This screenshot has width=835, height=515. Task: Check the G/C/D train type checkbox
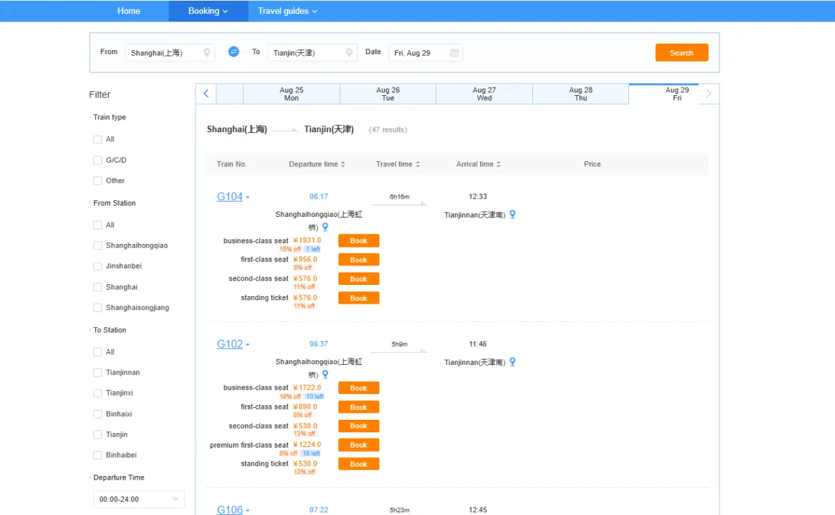(97, 161)
